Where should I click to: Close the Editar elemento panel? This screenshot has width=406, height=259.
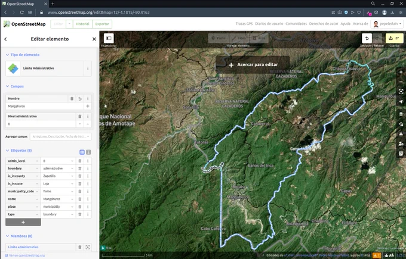[94, 39]
